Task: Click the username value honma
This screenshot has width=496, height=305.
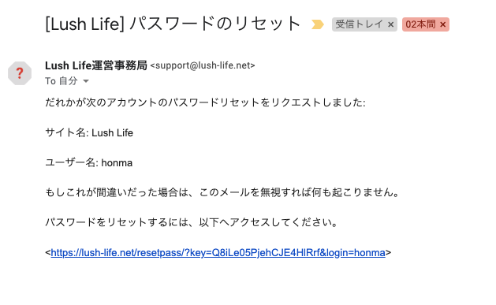Action: [117, 163]
